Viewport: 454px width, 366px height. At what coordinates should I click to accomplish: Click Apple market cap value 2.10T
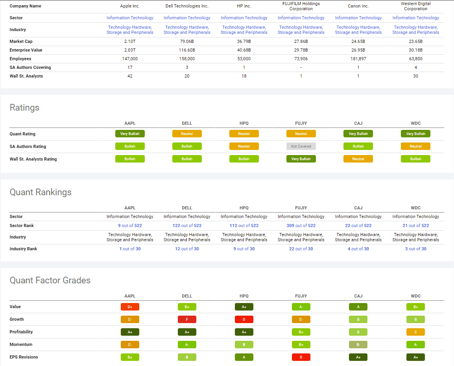[130, 41]
